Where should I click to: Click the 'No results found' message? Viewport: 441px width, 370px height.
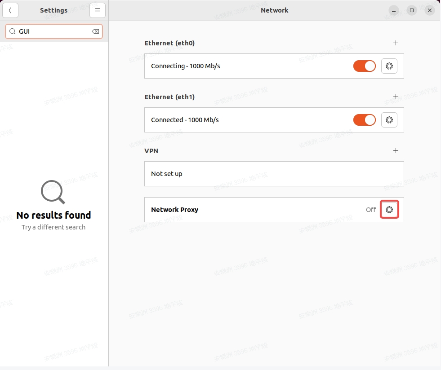tap(53, 215)
